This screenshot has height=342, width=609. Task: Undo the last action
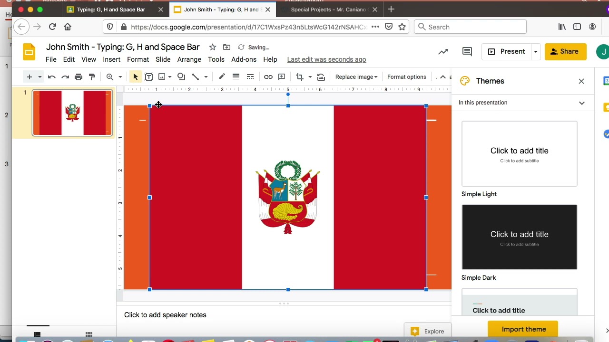point(51,77)
